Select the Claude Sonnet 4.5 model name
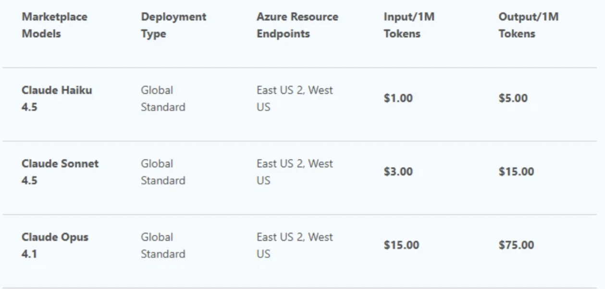This screenshot has height=289, width=605. (x=60, y=172)
